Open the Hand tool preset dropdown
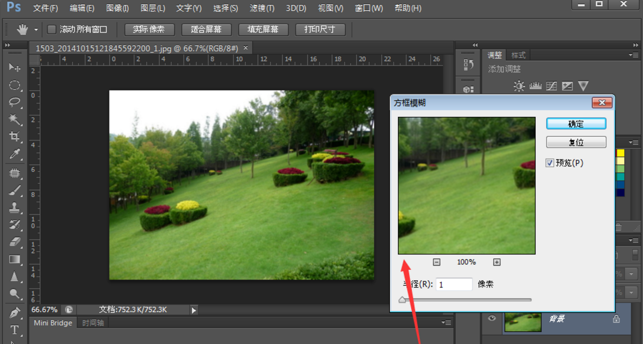The width and height of the screenshot is (643, 344). [36, 30]
